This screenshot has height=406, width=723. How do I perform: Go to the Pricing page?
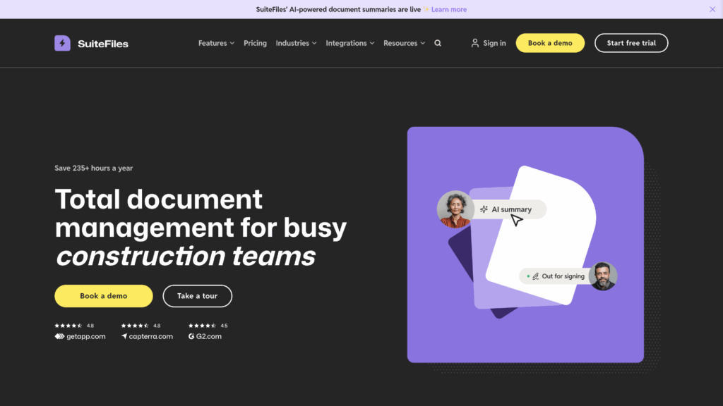(255, 43)
